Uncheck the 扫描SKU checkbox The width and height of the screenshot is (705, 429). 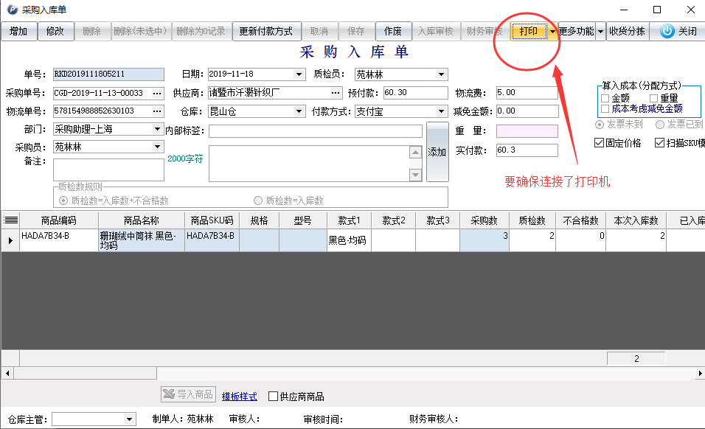[x=659, y=143]
